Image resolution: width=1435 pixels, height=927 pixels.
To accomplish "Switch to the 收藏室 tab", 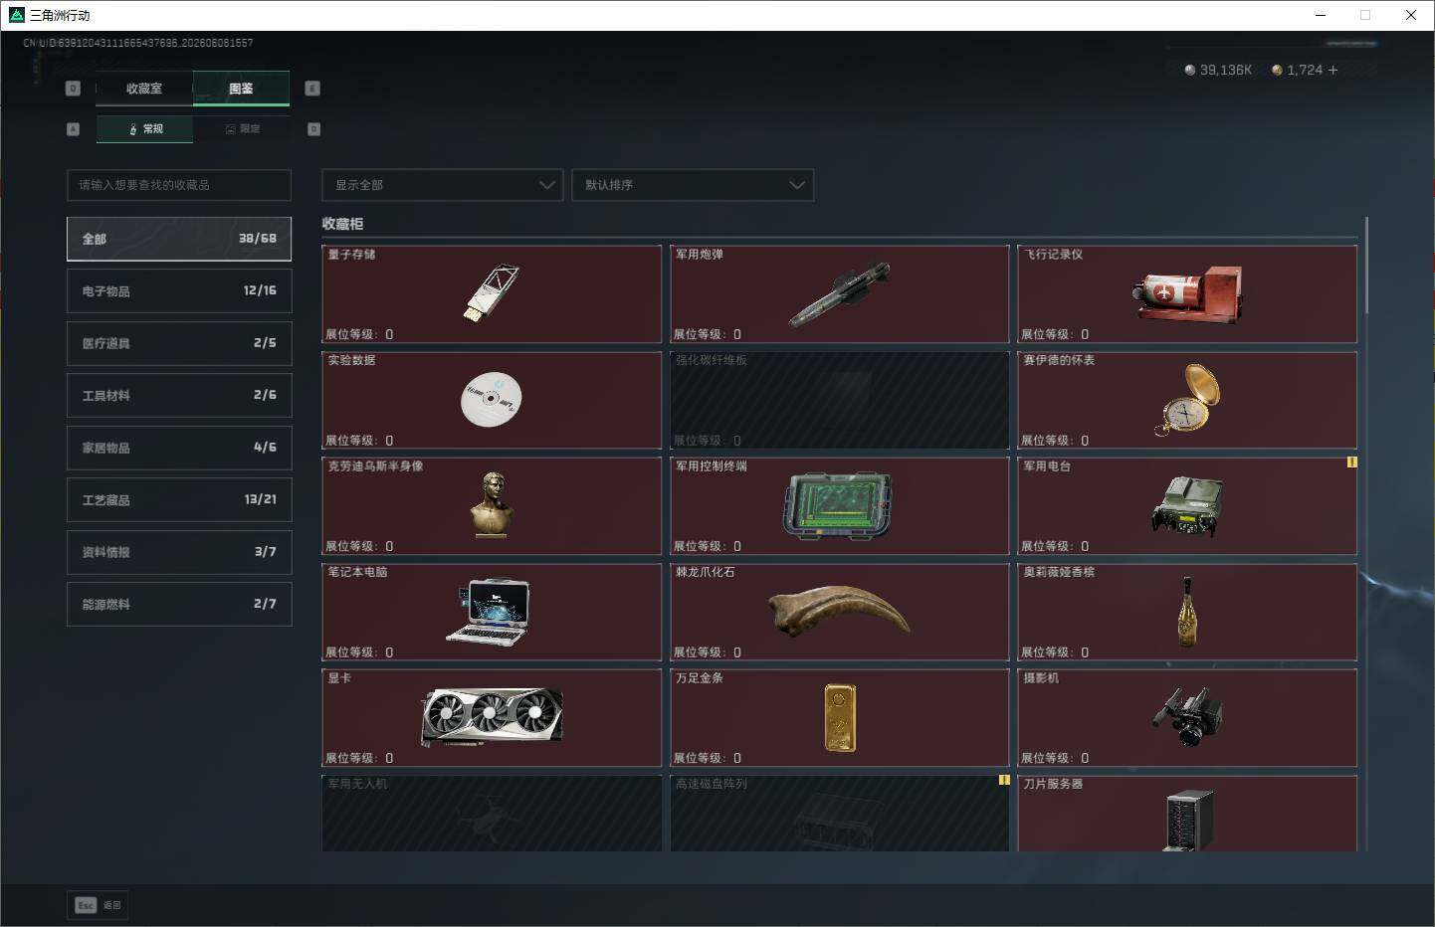I will [144, 89].
